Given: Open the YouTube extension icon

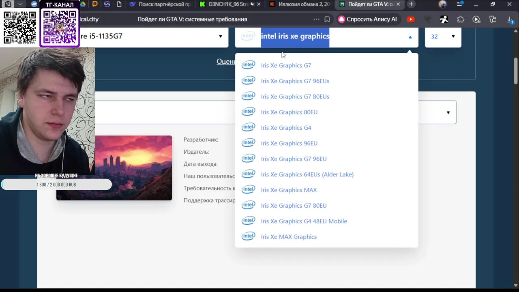Looking at the screenshot, I should (411, 19).
